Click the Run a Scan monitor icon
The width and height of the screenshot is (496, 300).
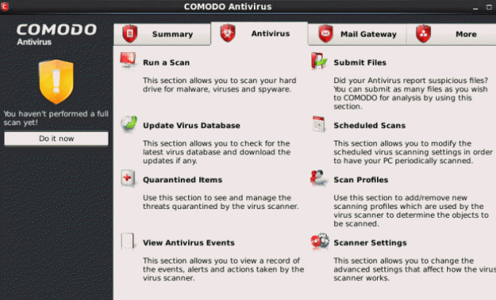128,60
